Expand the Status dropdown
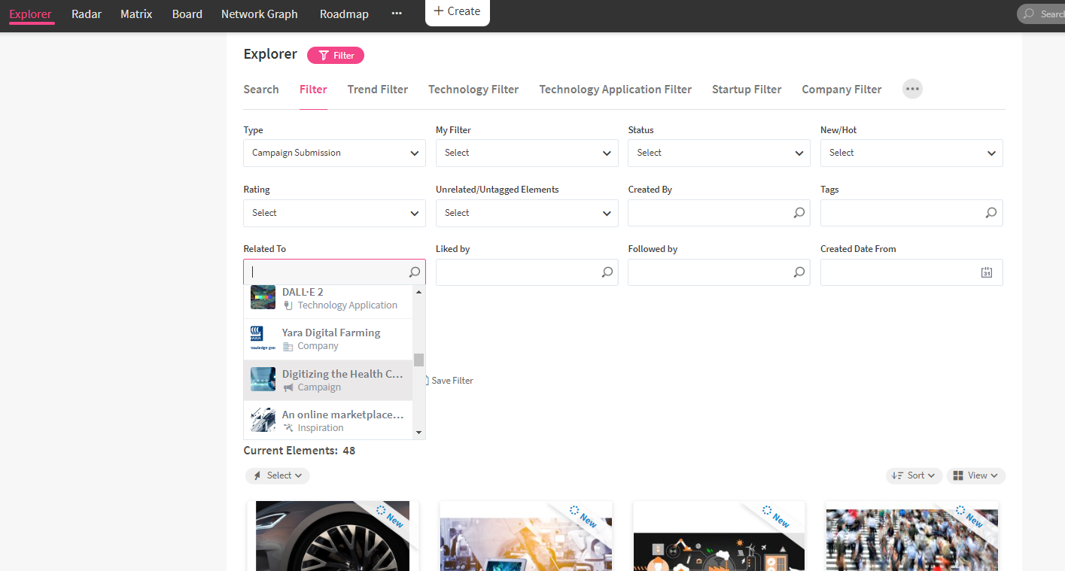This screenshot has width=1065, height=571. [x=718, y=153]
